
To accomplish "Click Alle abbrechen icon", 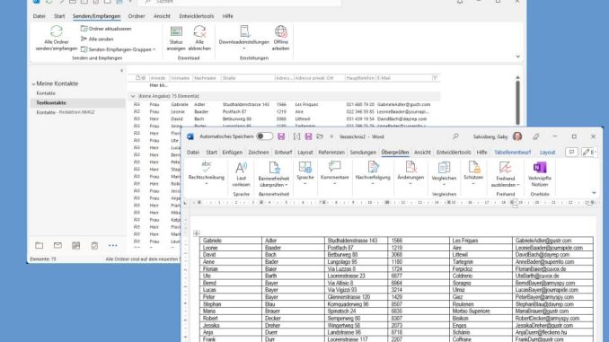I will (199, 31).
